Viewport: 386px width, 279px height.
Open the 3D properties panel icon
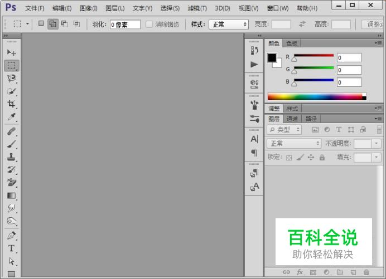click(x=254, y=84)
